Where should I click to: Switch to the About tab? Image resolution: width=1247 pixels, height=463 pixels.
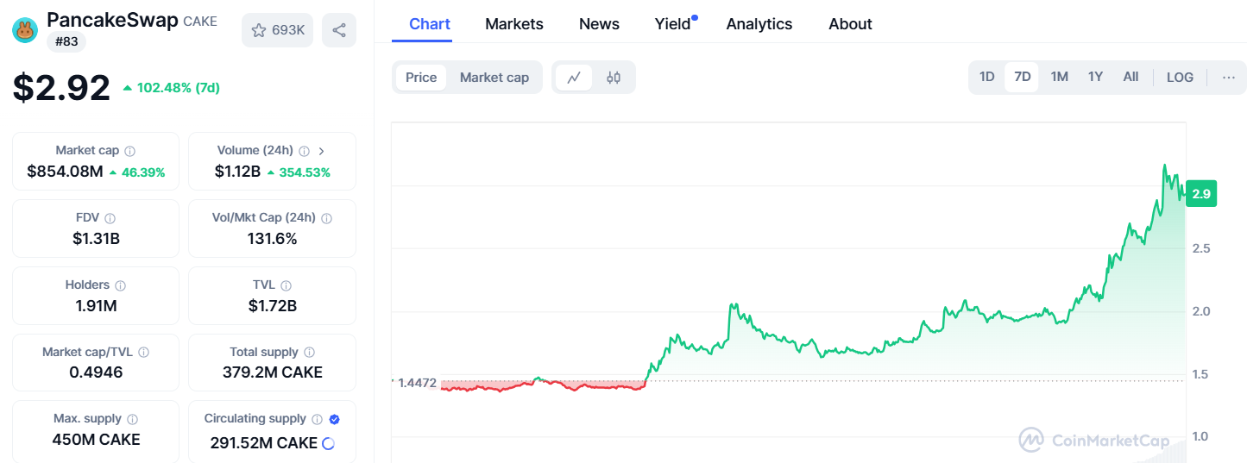tap(850, 24)
